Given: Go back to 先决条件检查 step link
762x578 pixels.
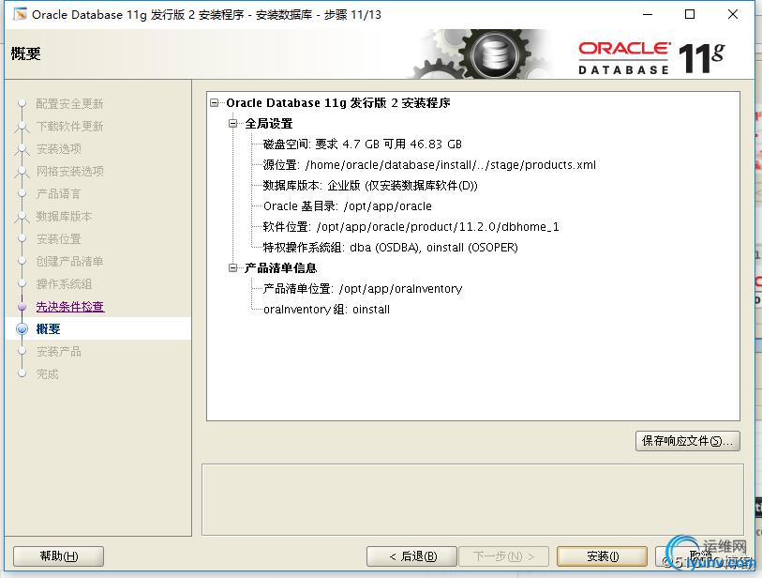Looking at the screenshot, I should (70, 307).
